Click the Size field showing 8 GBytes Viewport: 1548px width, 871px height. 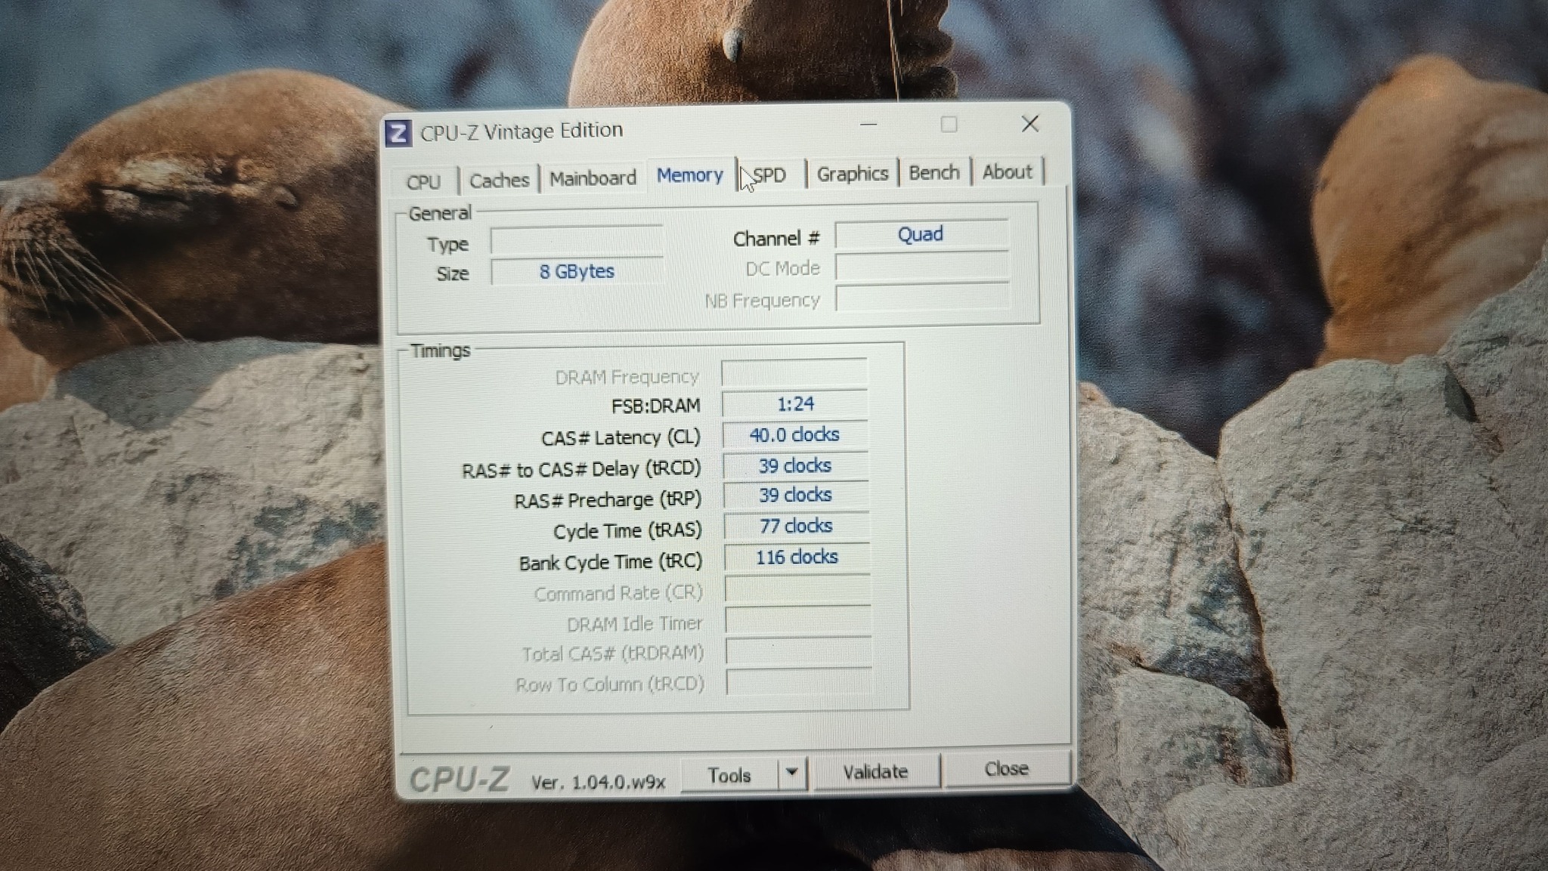pyautogui.click(x=577, y=271)
